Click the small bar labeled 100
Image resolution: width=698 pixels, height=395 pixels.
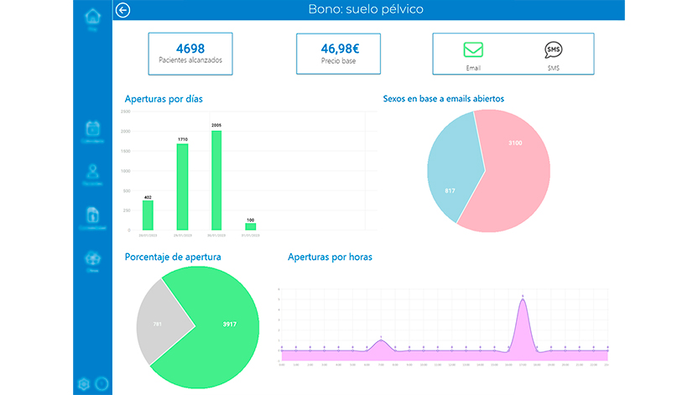click(251, 226)
